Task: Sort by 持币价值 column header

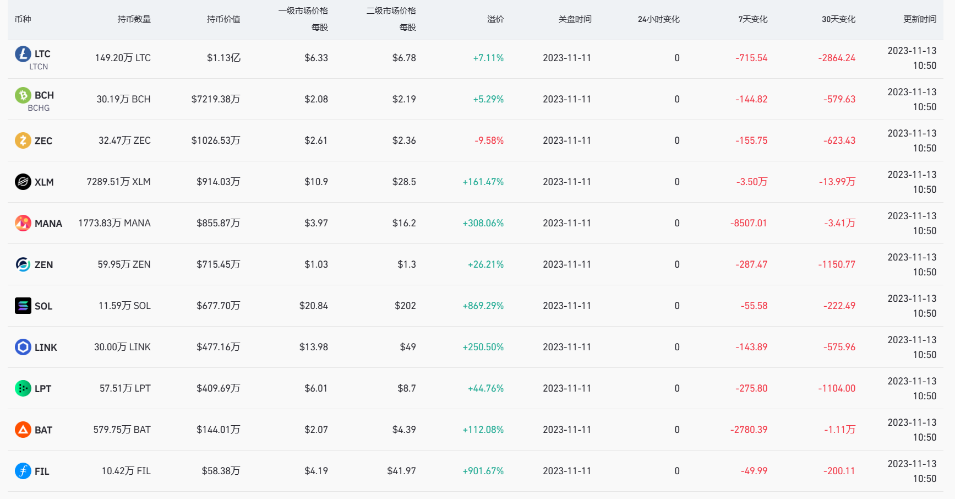Action: point(223,19)
